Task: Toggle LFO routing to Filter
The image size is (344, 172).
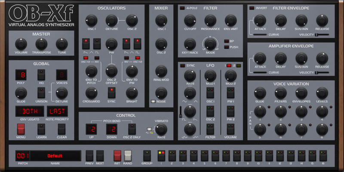Action: tap(210, 129)
